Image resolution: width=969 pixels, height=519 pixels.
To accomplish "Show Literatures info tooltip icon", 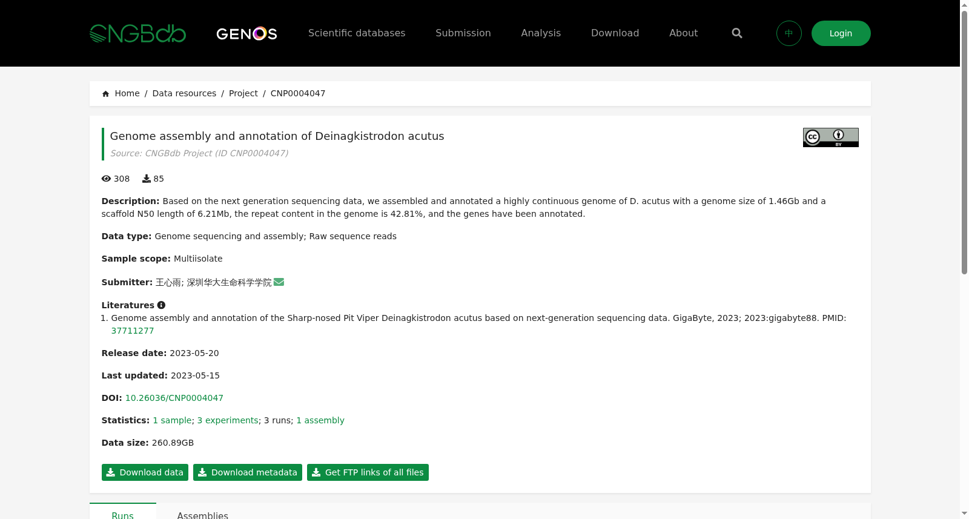I will tap(161, 305).
